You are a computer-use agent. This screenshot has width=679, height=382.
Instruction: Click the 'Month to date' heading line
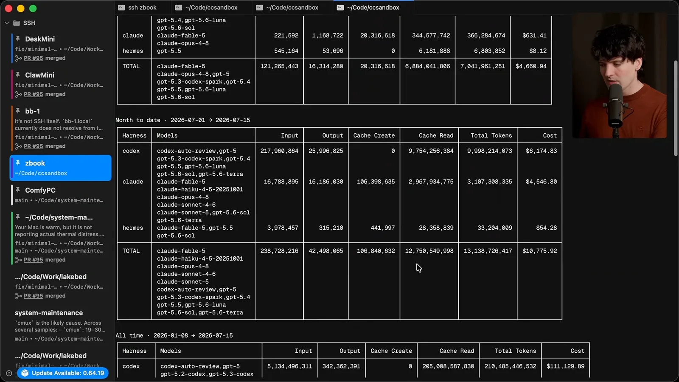pyautogui.click(x=182, y=120)
